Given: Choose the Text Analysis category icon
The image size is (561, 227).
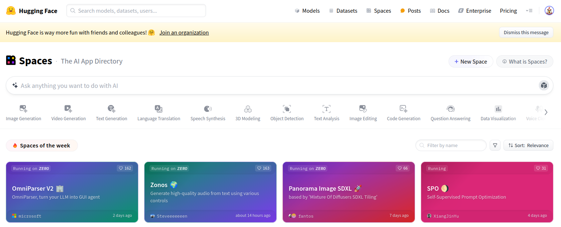Looking at the screenshot, I should pos(327,109).
